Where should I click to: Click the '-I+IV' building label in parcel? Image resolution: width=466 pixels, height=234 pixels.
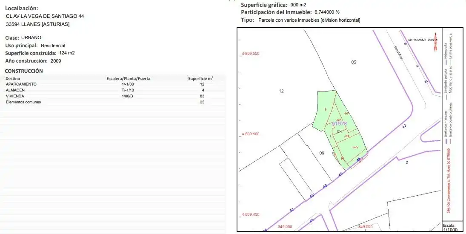(355, 147)
